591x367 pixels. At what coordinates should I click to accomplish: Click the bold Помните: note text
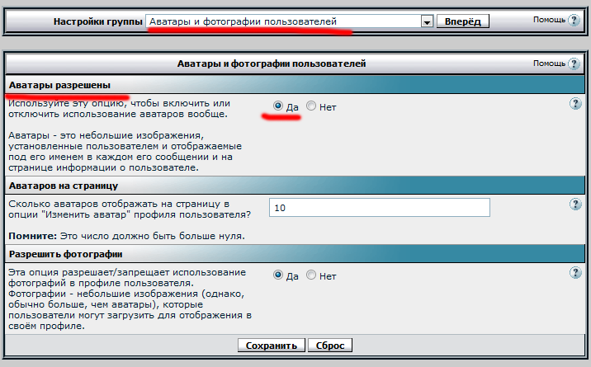click(32, 236)
